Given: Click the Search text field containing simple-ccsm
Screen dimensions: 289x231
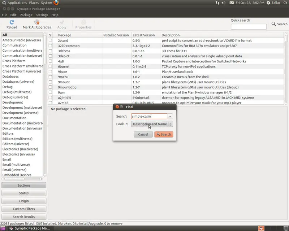Looking at the screenshot, I should click(149, 117).
